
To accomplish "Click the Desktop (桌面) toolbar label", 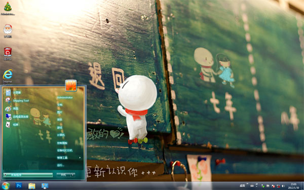I will click(242, 186).
